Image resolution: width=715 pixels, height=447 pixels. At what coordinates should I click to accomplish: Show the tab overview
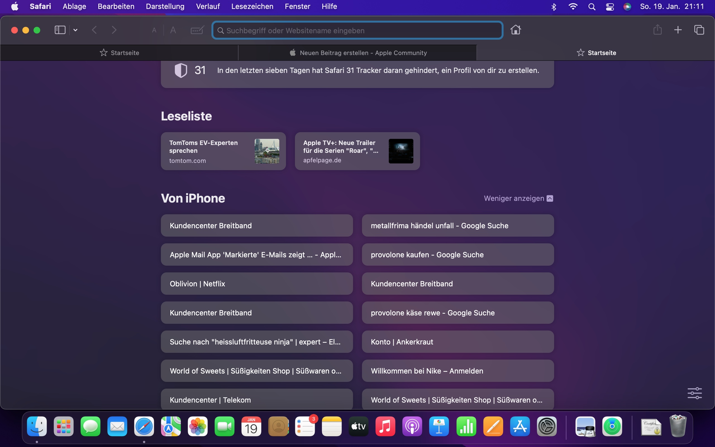(699, 30)
